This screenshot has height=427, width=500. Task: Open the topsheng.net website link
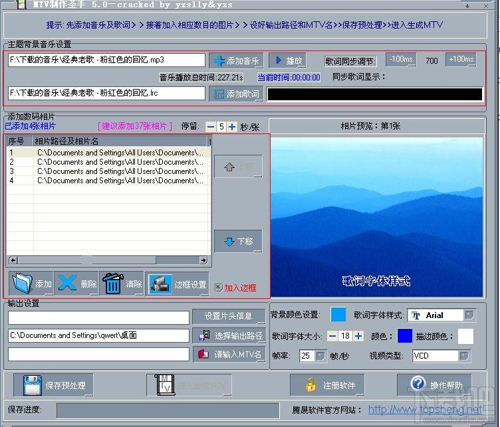pyautogui.click(x=425, y=409)
